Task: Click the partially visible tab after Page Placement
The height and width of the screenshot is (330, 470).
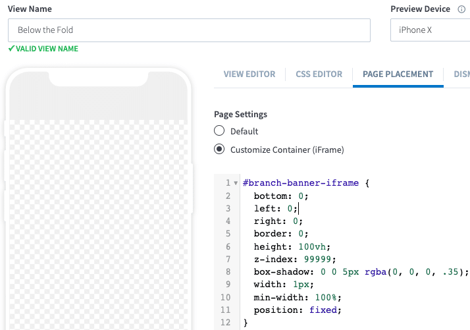Action: click(461, 74)
